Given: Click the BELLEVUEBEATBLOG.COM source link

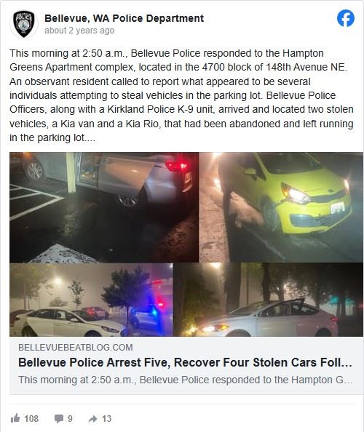Looking at the screenshot, I should (x=76, y=348).
